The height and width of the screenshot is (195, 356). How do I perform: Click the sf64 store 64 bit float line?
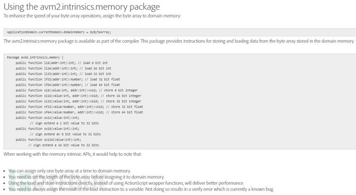tap(79, 112)
